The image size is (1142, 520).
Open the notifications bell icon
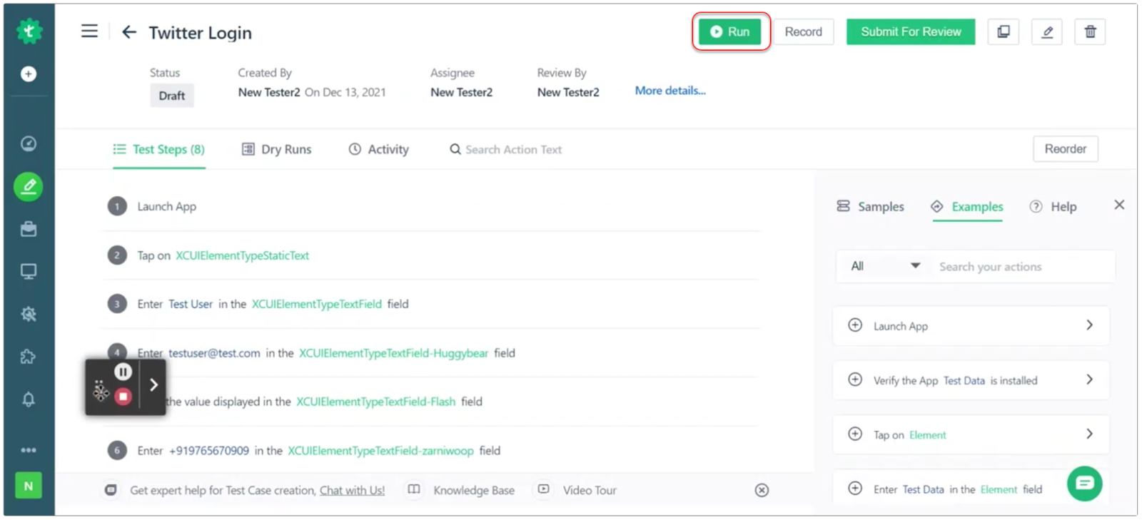coord(29,399)
